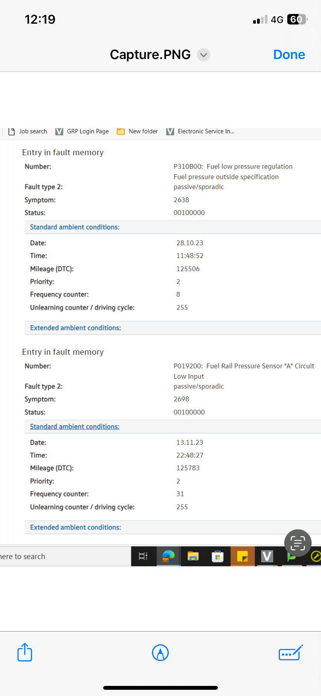
Task: Click the underlined Standard ambient conditions link
Action: [75, 426]
